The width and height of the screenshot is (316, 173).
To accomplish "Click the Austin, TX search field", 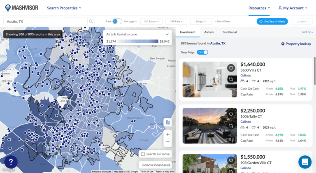I will pyautogui.click(x=45, y=21).
